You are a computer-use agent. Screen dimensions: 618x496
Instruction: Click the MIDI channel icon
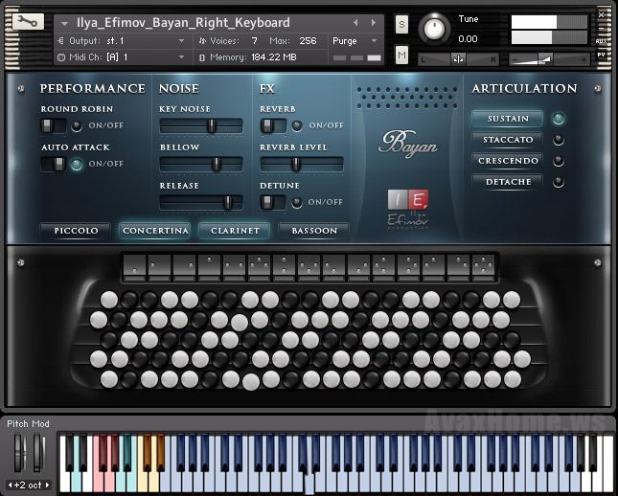click(61, 57)
